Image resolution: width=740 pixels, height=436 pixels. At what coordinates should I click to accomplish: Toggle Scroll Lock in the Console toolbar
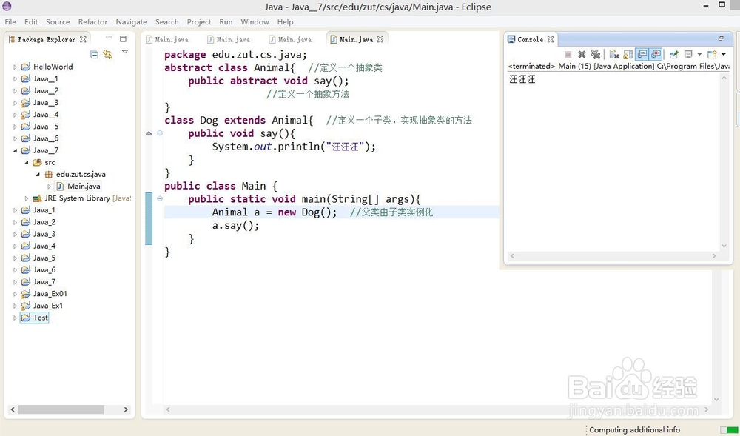coord(628,54)
